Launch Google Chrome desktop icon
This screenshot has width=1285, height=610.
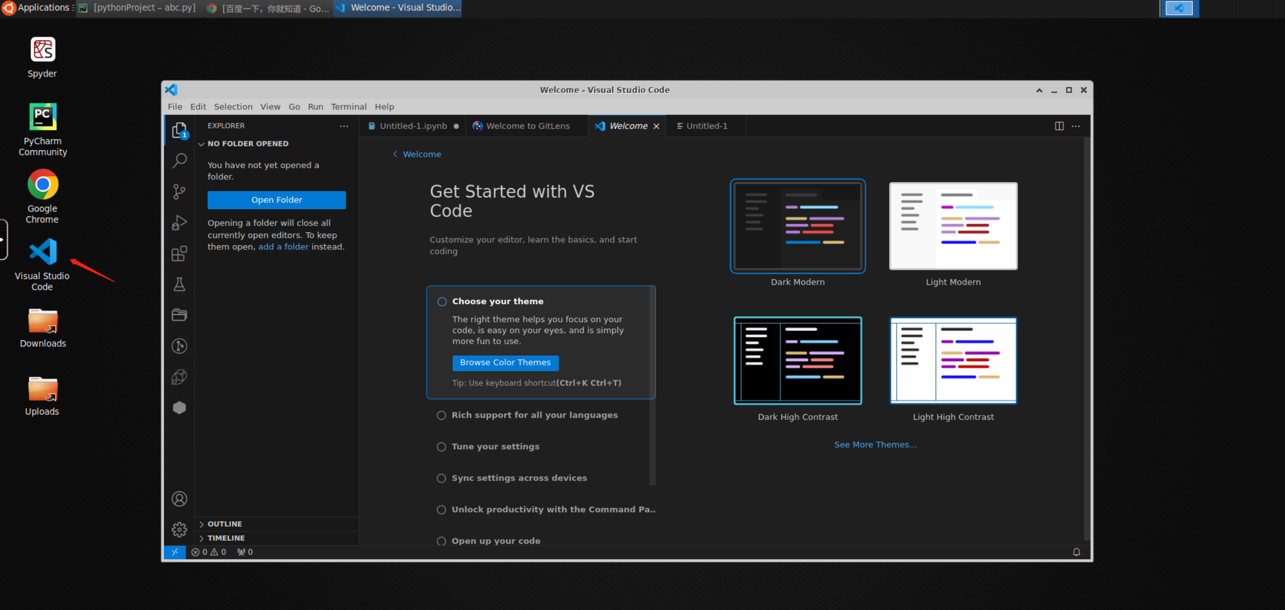point(42,196)
